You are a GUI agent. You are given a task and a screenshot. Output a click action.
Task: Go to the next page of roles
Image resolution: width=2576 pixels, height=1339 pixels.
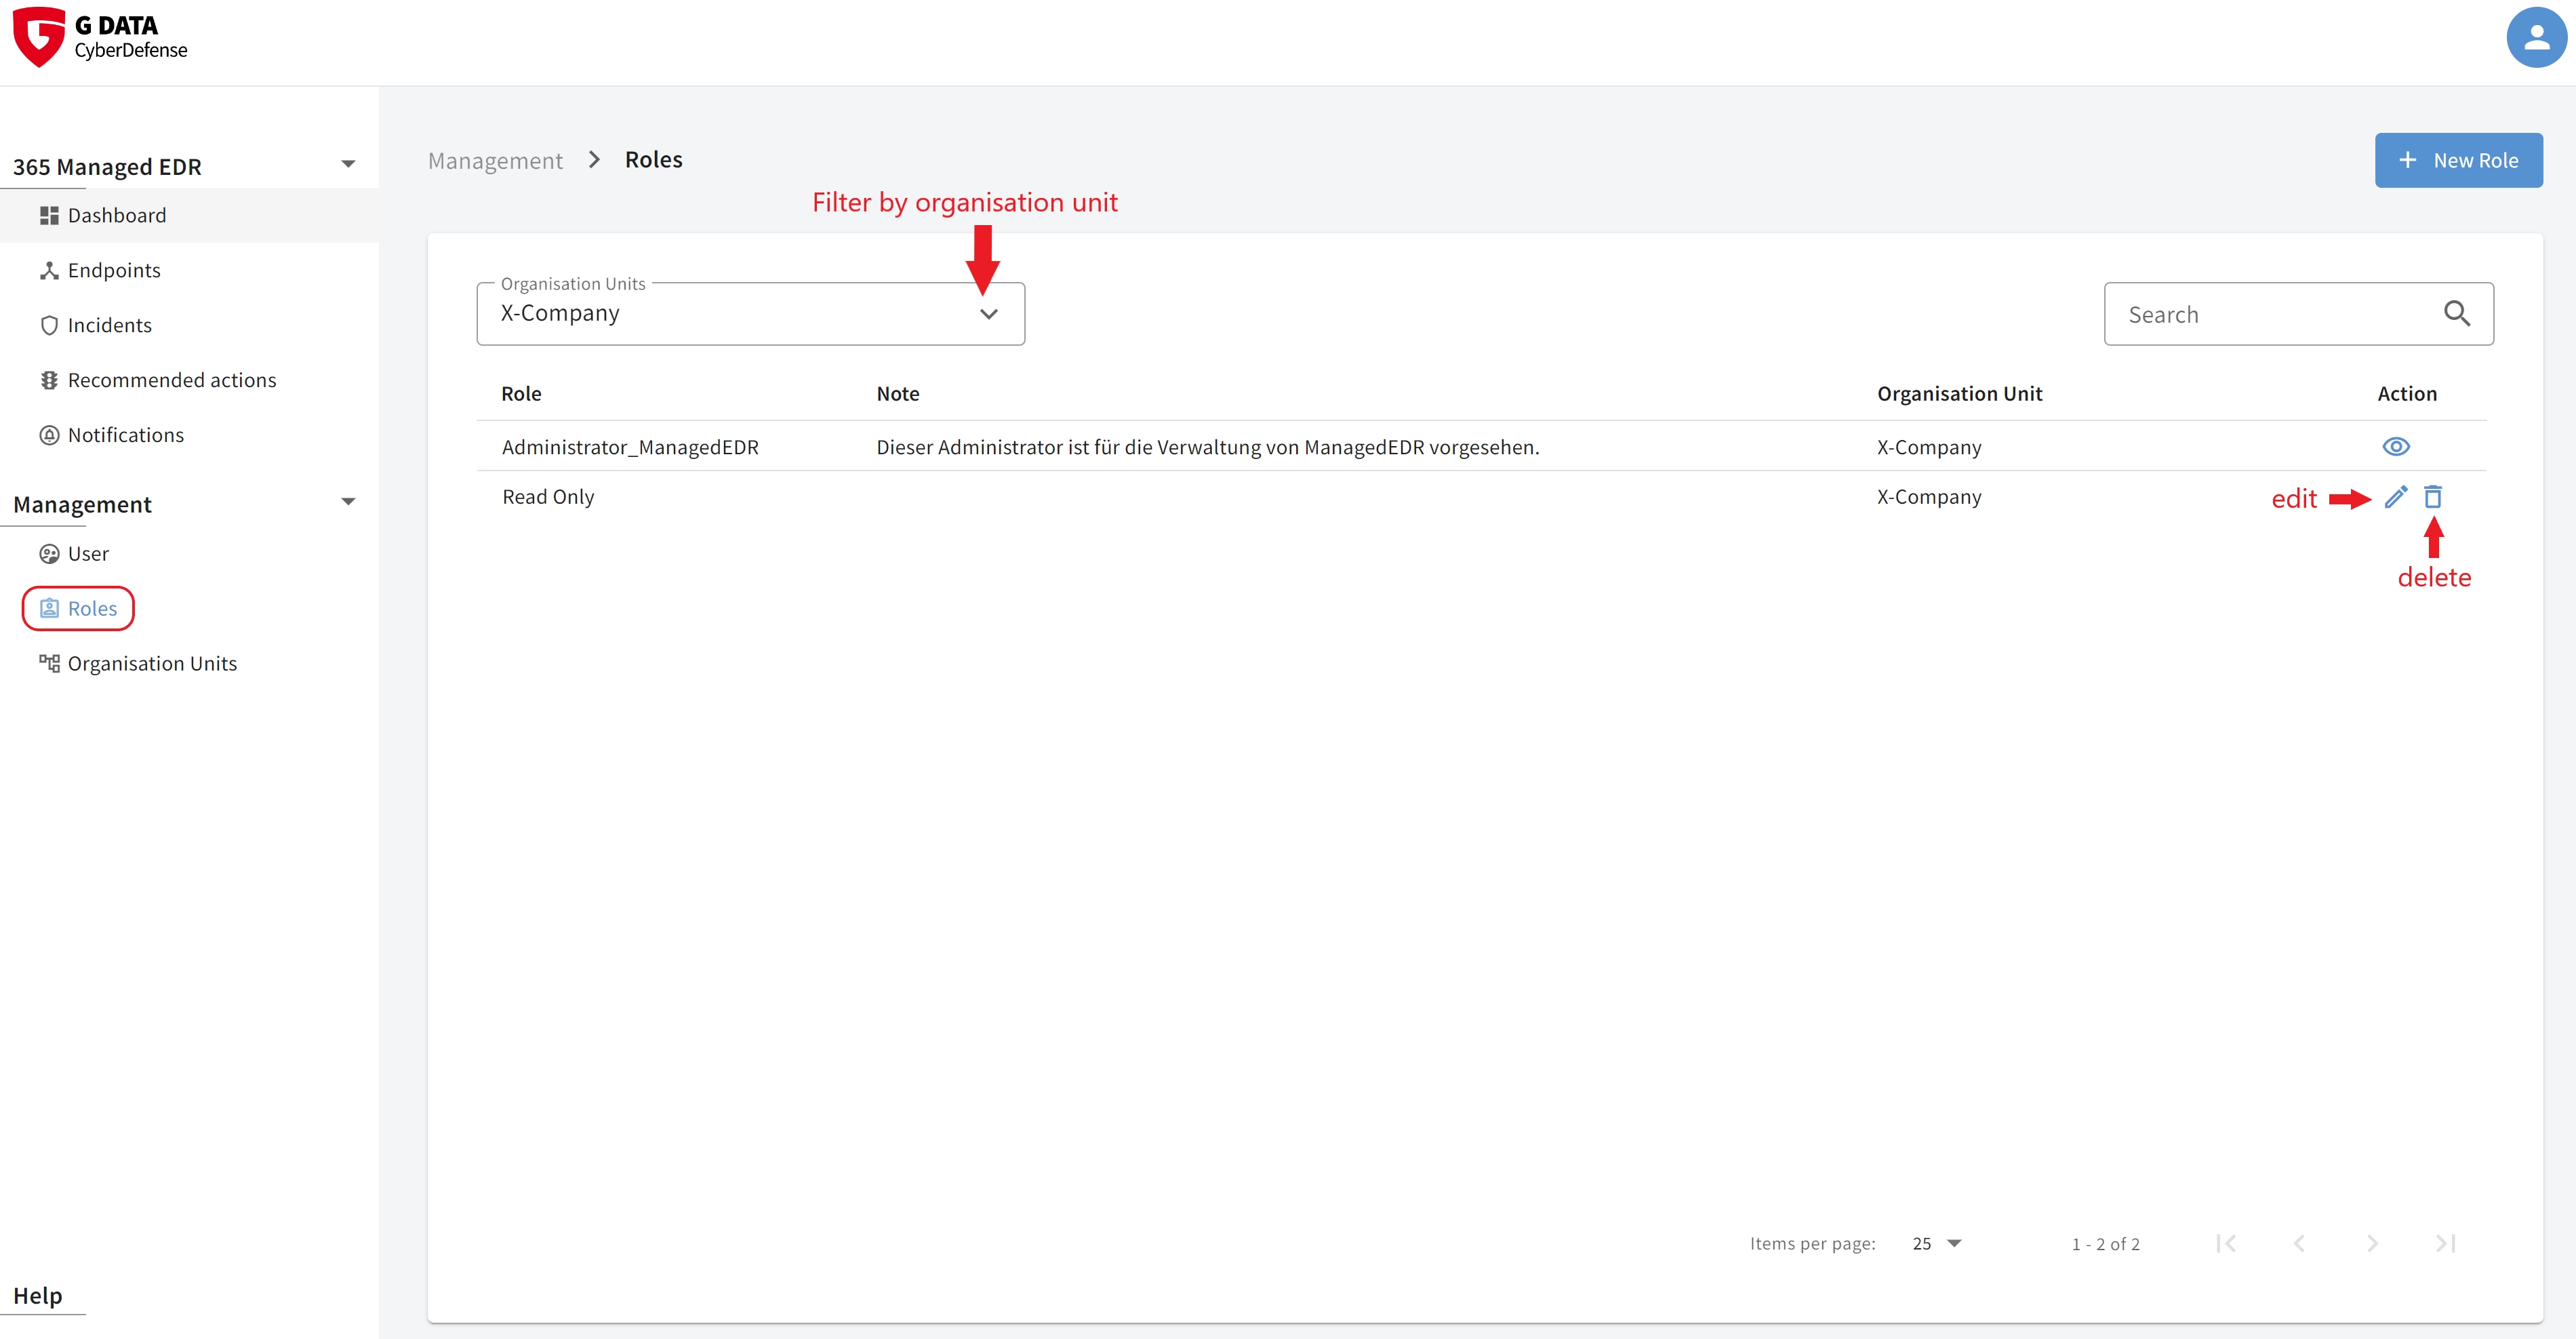click(x=2372, y=1243)
